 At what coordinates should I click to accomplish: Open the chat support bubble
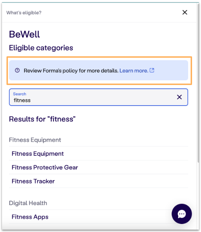point(182,214)
